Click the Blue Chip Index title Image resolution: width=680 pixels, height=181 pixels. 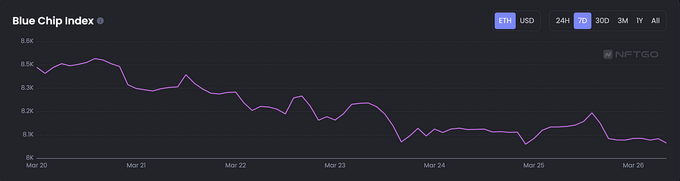(x=53, y=21)
